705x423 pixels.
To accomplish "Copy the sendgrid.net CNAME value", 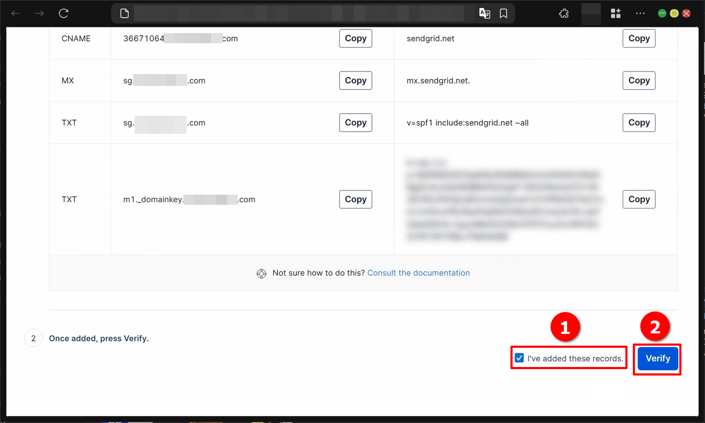I will tap(638, 38).
